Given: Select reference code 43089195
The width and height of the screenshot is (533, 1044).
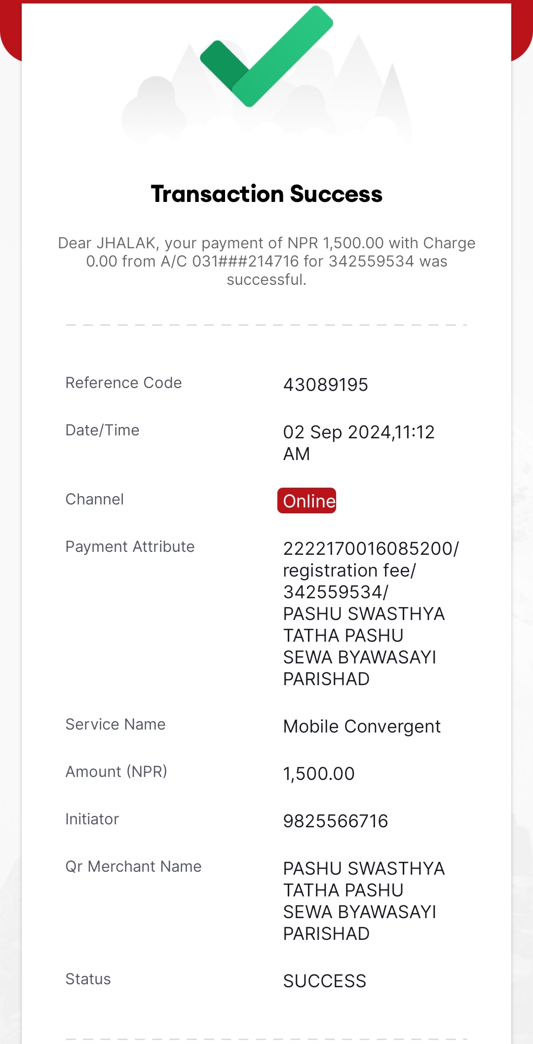Looking at the screenshot, I should click(x=326, y=385).
